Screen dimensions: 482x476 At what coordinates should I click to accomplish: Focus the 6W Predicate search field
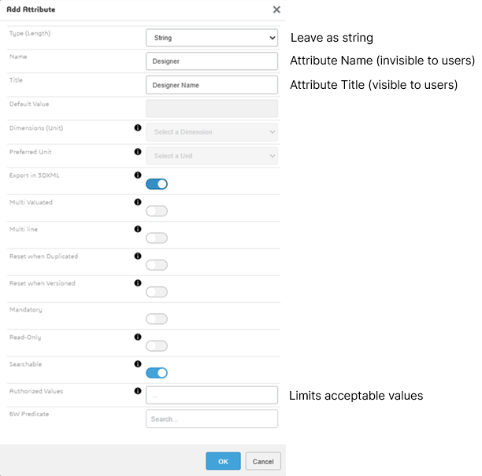(x=212, y=419)
